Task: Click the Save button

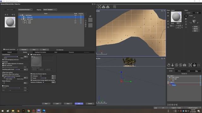Action: [68, 104]
